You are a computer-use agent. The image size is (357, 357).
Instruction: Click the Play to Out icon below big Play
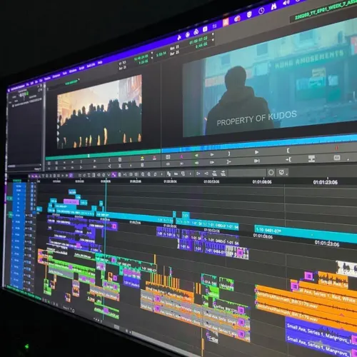[x=256, y=161]
